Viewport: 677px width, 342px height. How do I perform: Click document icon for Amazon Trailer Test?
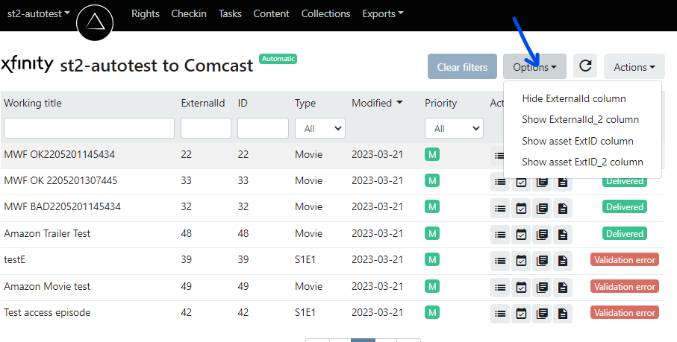[563, 234]
